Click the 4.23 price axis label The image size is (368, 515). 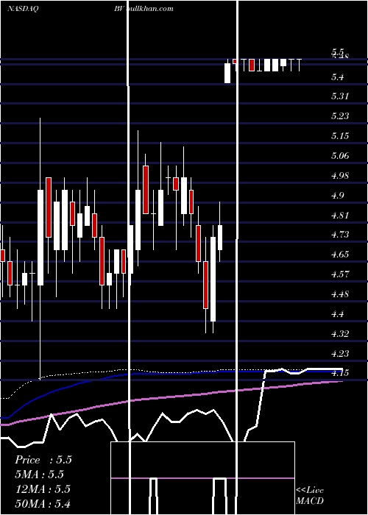click(x=340, y=354)
